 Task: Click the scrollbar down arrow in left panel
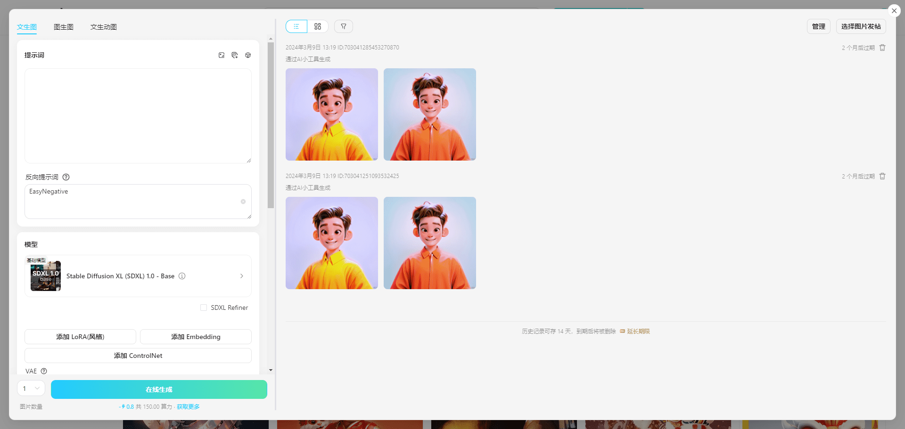tap(271, 370)
